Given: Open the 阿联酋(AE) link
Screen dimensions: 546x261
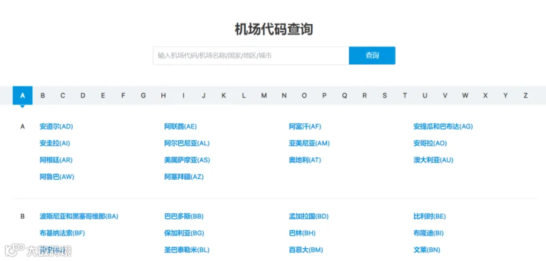Looking at the screenshot, I should (180, 127).
